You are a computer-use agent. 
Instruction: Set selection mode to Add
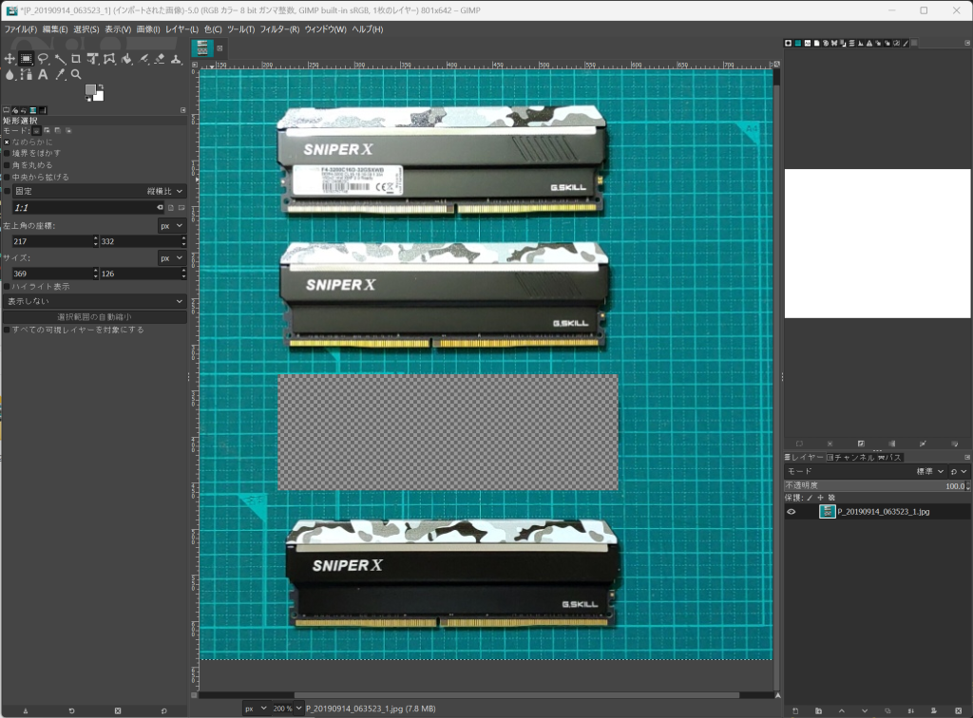point(48,131)
